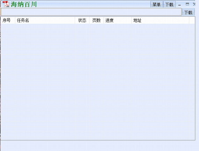Viewport: 199px width, 151px height.
Task: Click the blank header cell after 地址
Action: point(192,20)
